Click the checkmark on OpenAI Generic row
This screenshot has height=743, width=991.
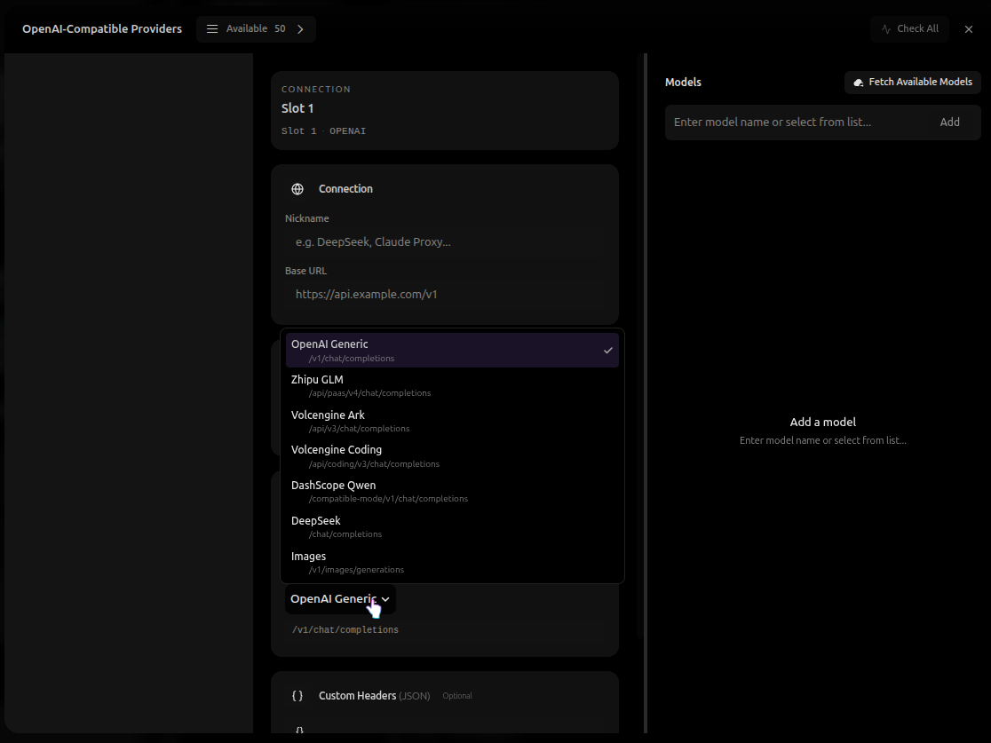point(608,350)
